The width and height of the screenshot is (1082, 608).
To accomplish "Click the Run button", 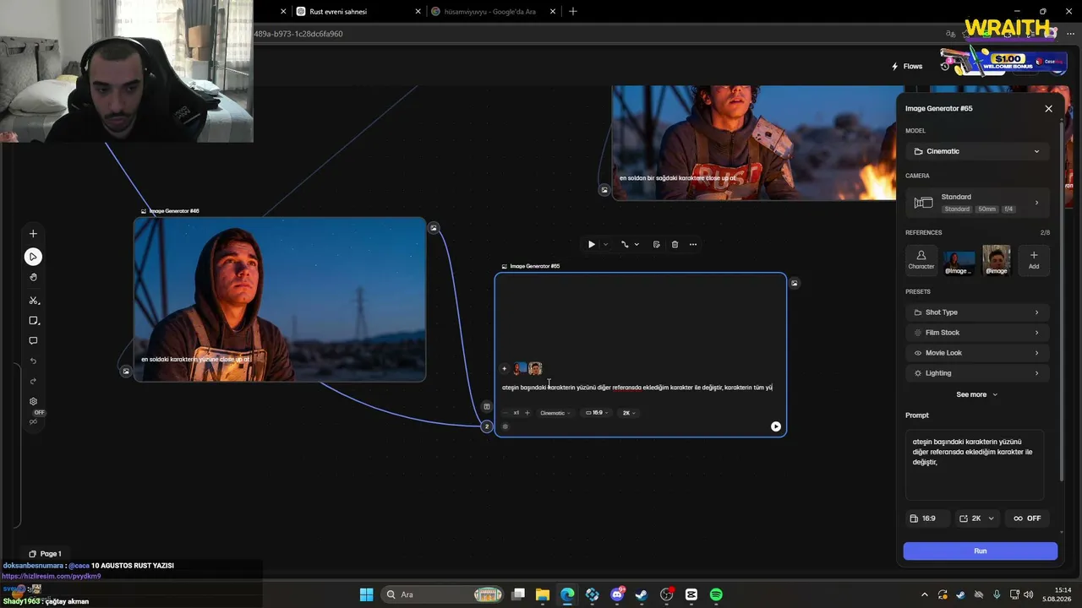I will 981,551.
